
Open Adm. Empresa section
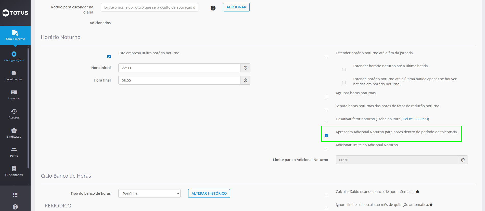pos(15,35)
